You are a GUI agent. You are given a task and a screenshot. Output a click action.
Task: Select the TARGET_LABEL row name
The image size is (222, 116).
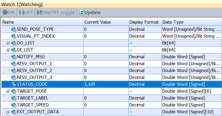click(x=32, y=98)
